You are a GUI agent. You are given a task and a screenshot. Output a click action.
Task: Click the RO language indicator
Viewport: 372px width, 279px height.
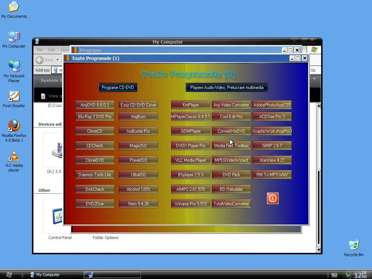click(x=334, y=275)
